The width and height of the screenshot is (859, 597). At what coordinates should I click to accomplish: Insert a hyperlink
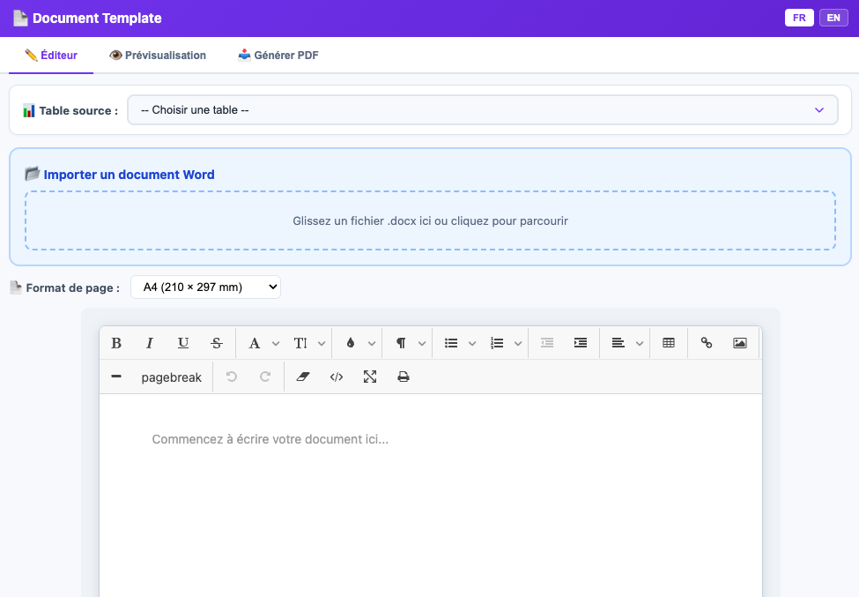point(706,343)
